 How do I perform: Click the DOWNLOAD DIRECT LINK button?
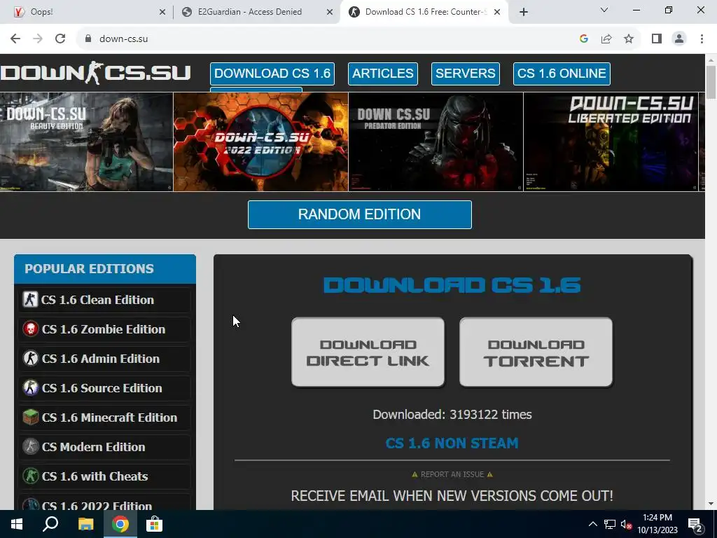(368, 352)
